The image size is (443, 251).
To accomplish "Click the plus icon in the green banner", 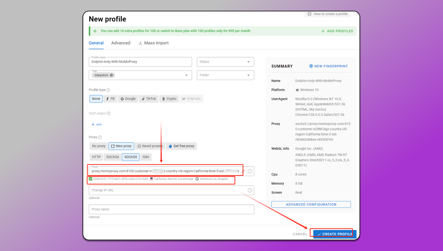I will pyautogui.click(x=95, y=31).
